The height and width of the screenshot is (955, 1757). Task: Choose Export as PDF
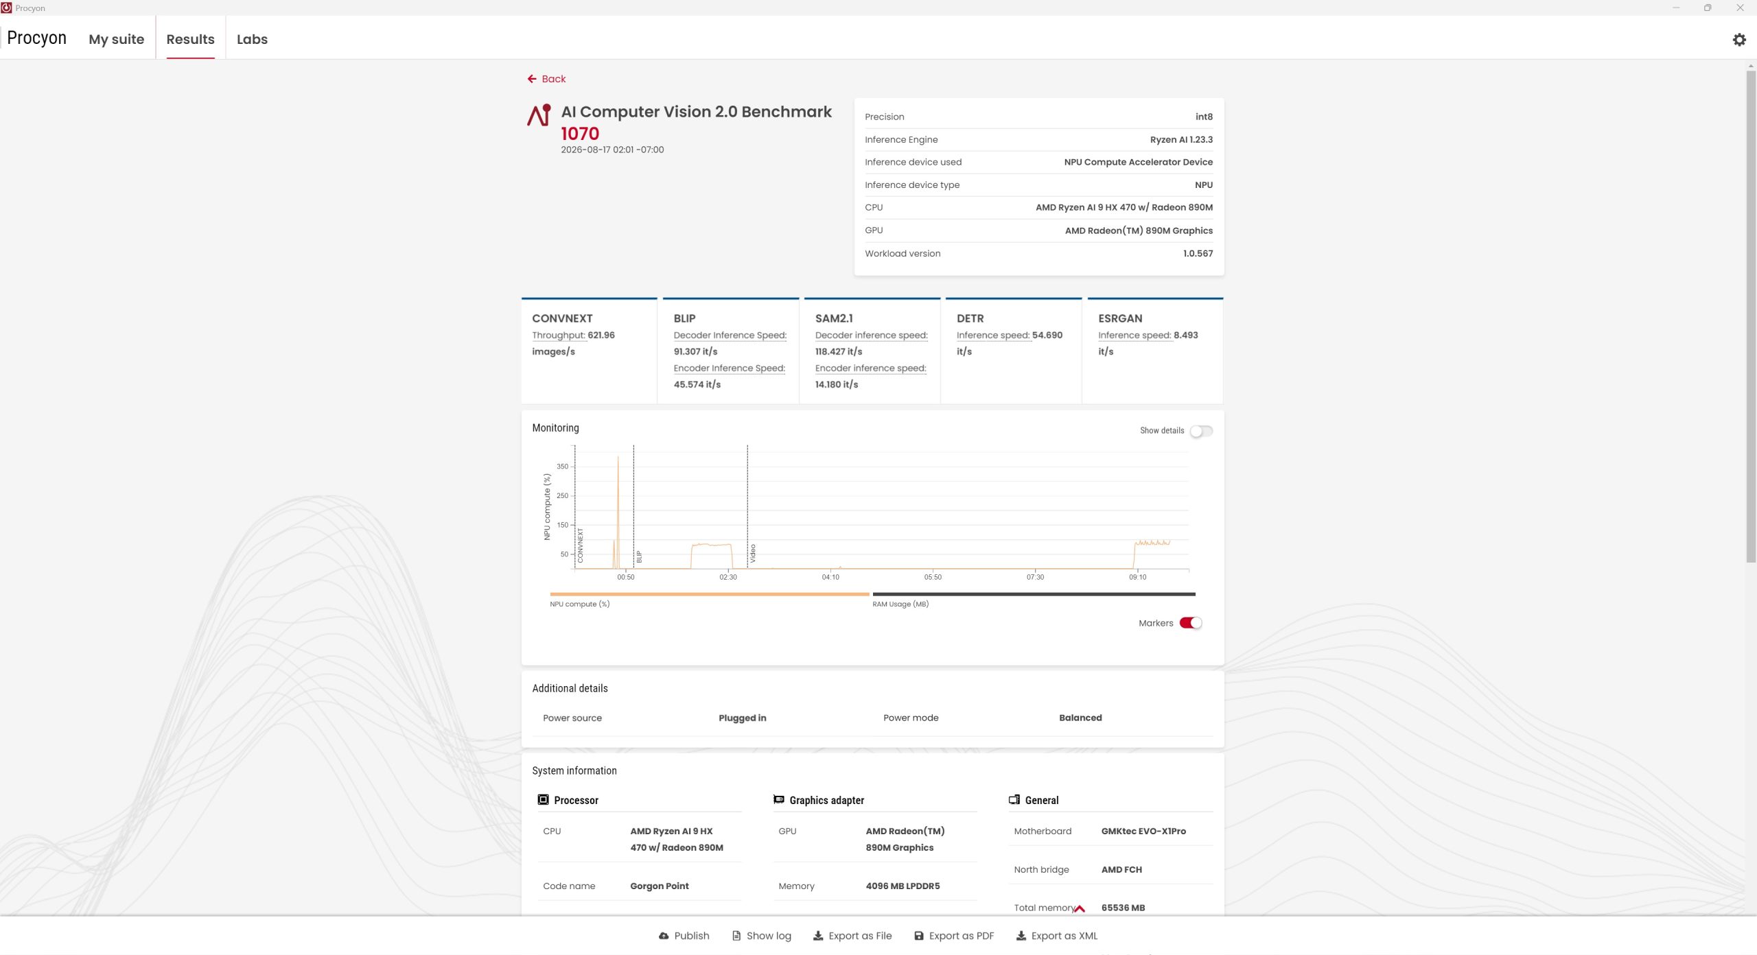[954, 936]
